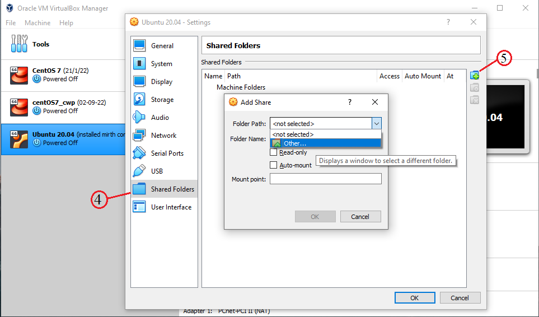Click the disabled OK in Add Share
Image resolution: width=539 pixels, height=317 pixels.
315,217
